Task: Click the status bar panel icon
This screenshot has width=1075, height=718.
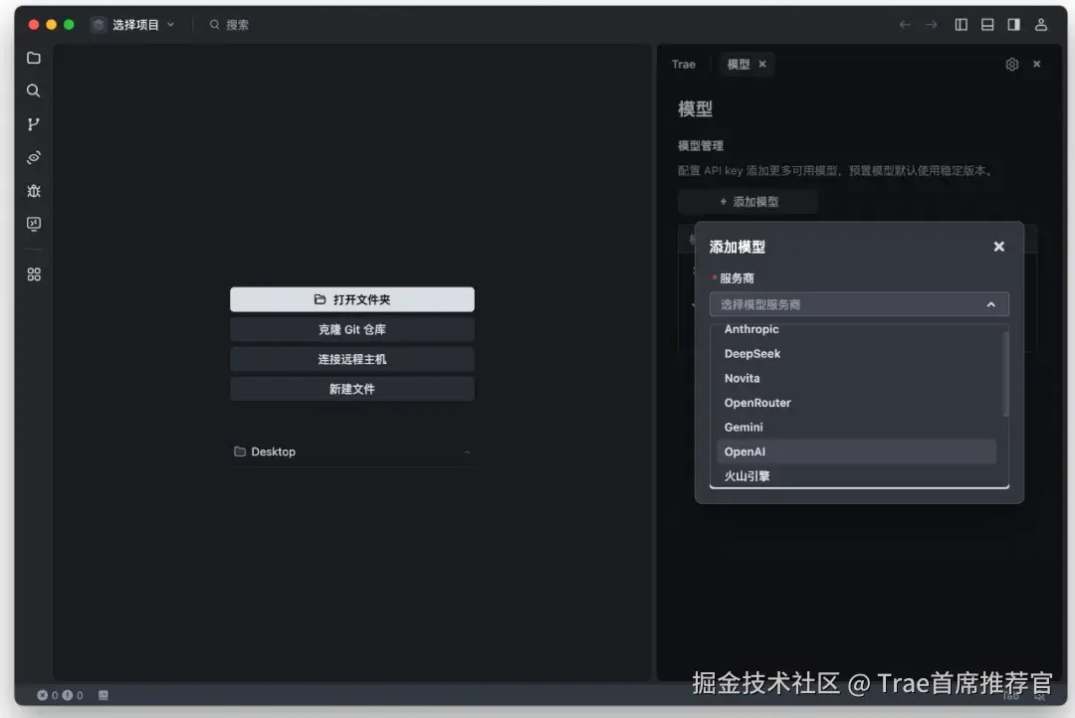Action: pos(103,695)
